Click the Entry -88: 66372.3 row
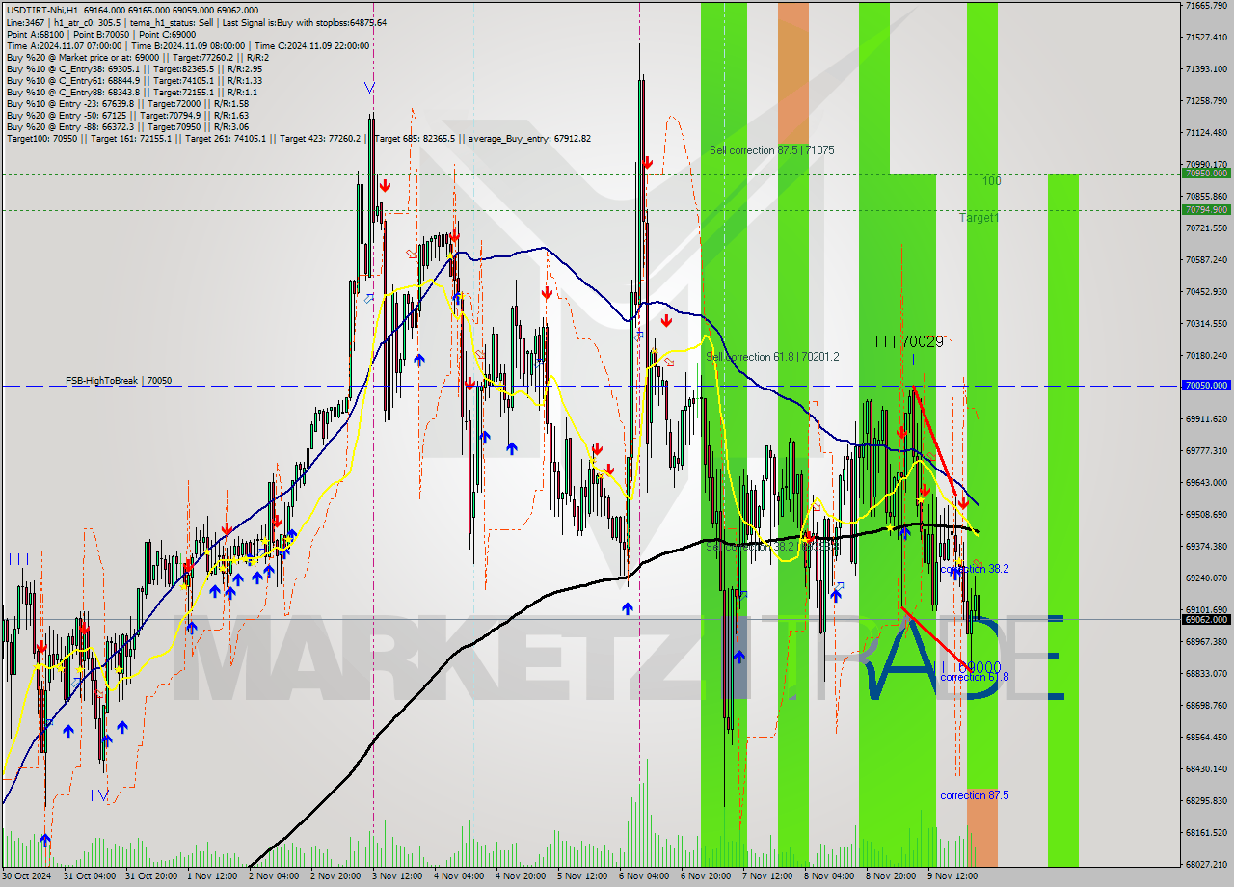Viewport: 1234px width, 887px height. coord(127,126)
